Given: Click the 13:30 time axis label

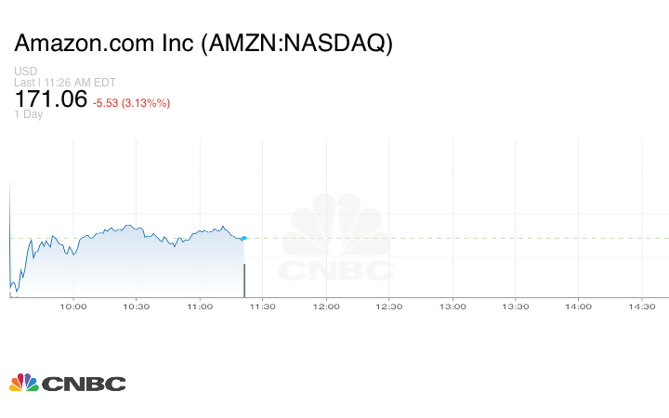Looking at the screenshot, I should coord(516,307).
